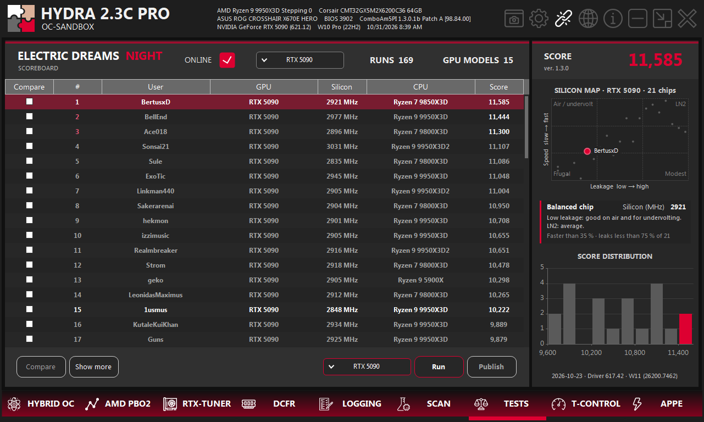Sort by the Score column header

(499, 87)
